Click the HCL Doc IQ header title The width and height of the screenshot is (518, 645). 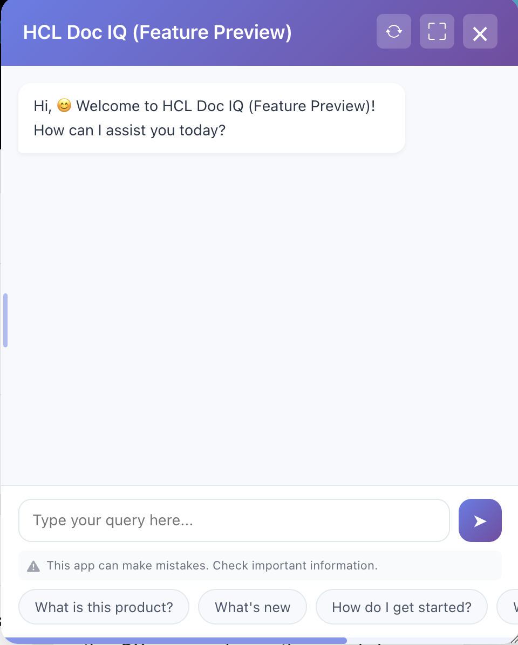coord(156,32)
